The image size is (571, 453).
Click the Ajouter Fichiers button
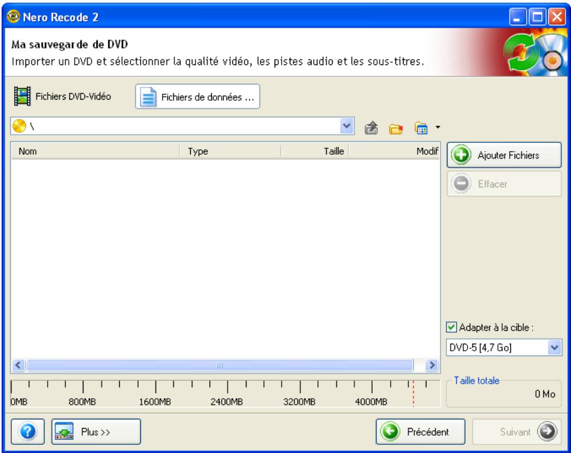tap(504, 155)
